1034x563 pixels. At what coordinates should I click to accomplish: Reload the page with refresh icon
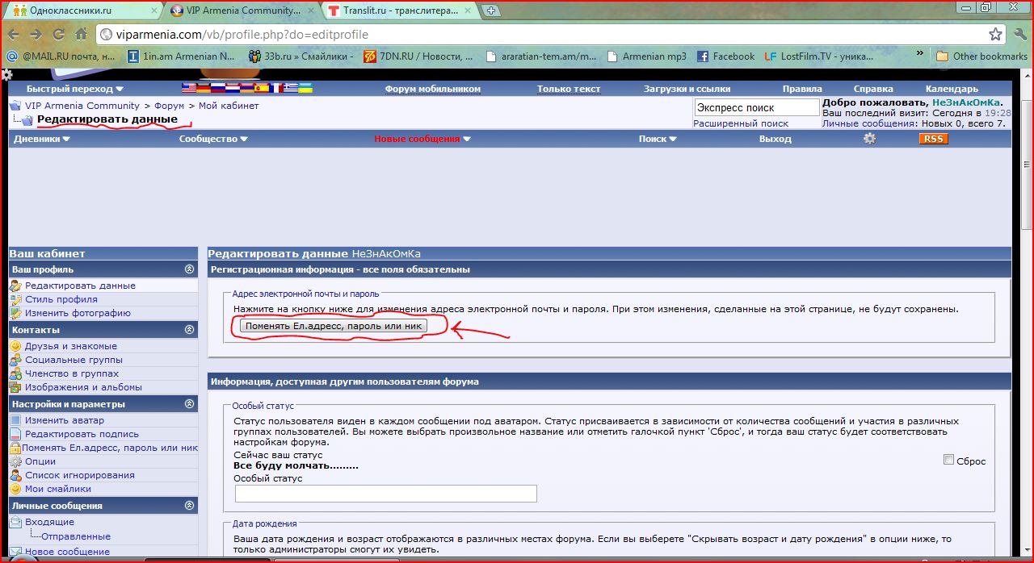[58, 35]
